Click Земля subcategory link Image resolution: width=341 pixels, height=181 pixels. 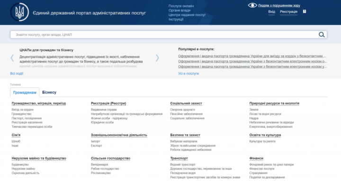tap(254, 110)
